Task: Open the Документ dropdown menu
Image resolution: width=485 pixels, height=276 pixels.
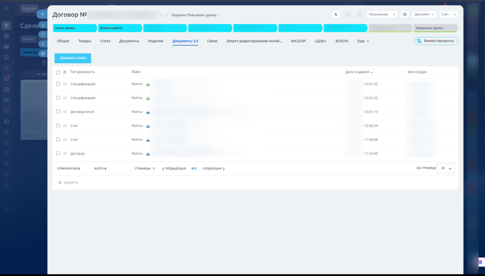Action: point(424,15)
